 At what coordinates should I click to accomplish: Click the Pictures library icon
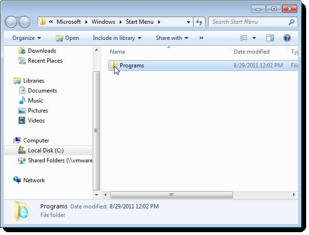[22, 111]
